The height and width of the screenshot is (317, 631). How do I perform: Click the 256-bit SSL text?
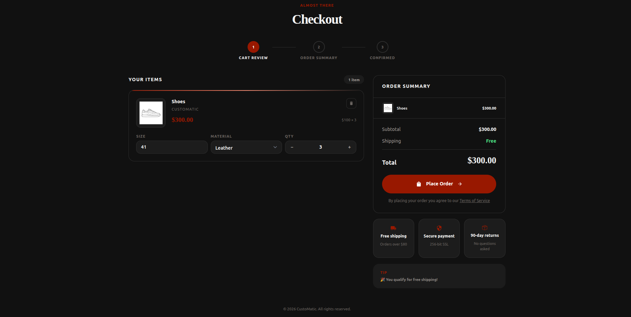click(439, 244)
